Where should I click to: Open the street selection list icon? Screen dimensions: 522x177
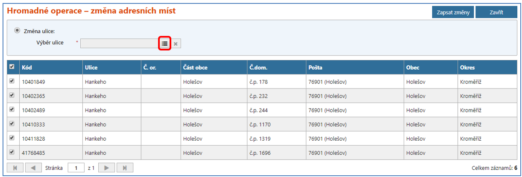[x=164, y=44]
